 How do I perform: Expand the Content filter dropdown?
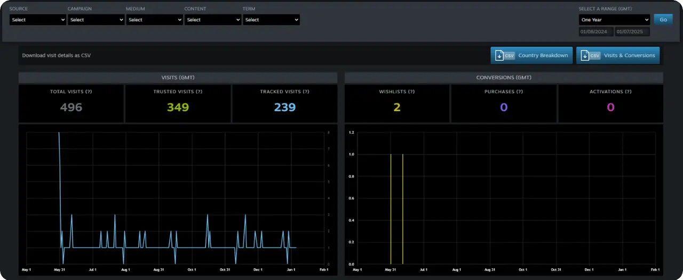212,20
